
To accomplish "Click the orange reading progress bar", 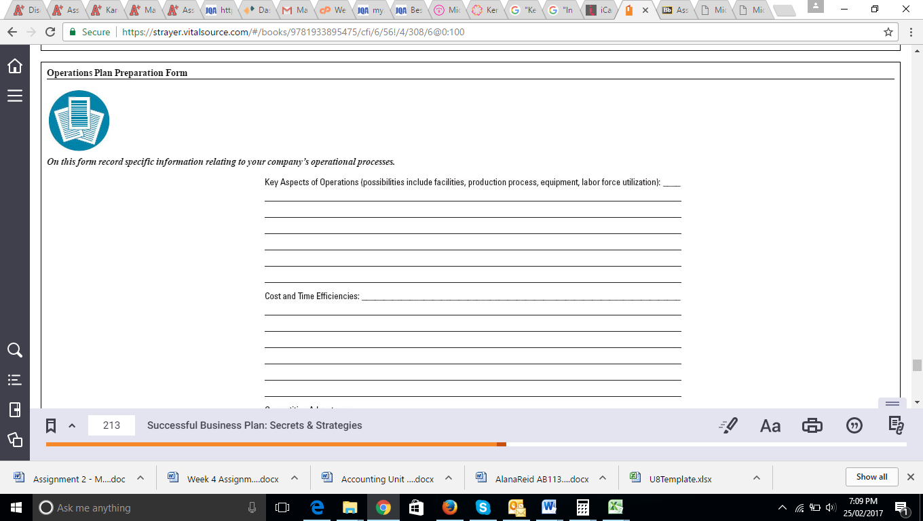I will point(271,444).
